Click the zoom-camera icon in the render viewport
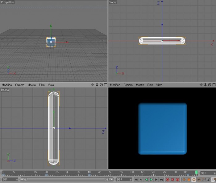This screenshot has height=183, width=216. [x=206, y=85]
